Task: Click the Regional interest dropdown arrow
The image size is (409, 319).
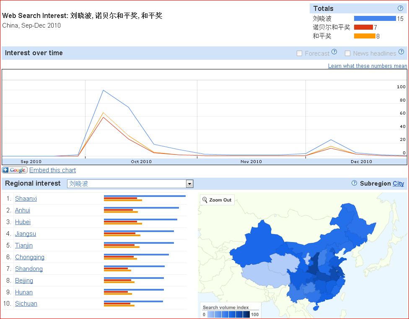Action: pos(190,184)
